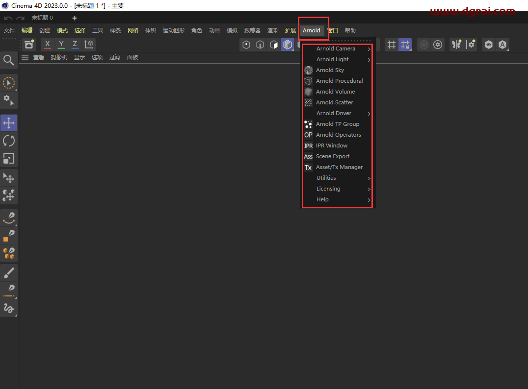The width and height of the screenshot is (528, 389).
Task: Switch to 未标题 0 project tab
Action: [42, 18]
